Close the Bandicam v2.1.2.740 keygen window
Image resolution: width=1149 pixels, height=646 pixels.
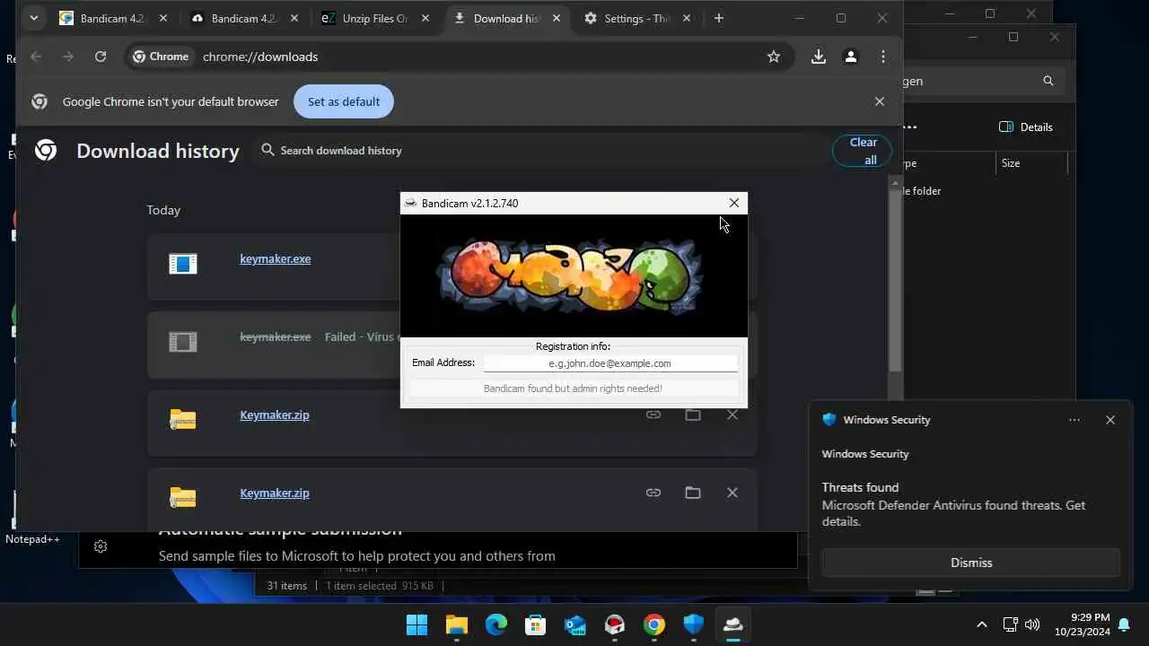point(734,203)
